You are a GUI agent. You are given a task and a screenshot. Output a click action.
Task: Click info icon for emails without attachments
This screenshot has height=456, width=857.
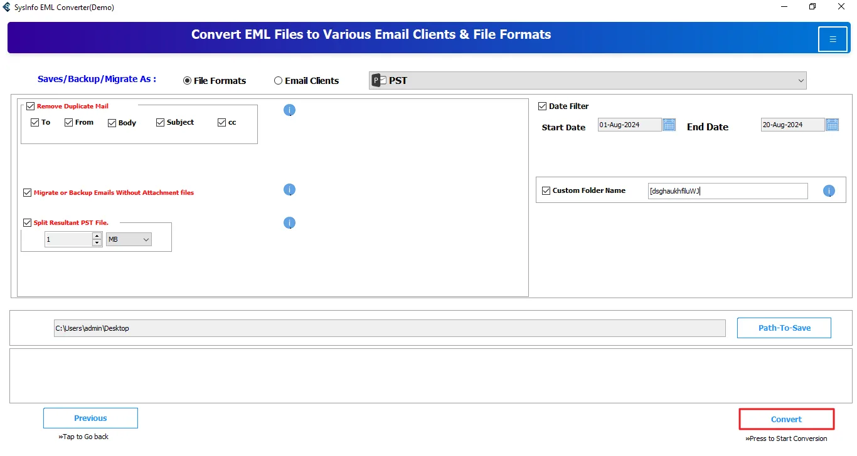(x=289, y=190)
